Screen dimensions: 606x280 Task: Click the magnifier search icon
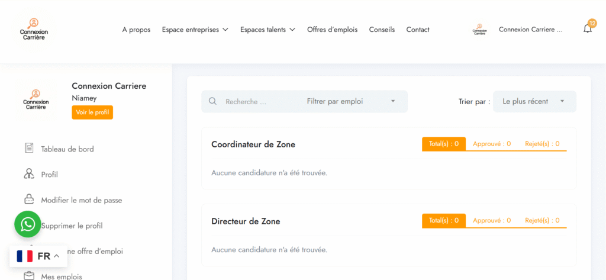(x=213, y=102)
